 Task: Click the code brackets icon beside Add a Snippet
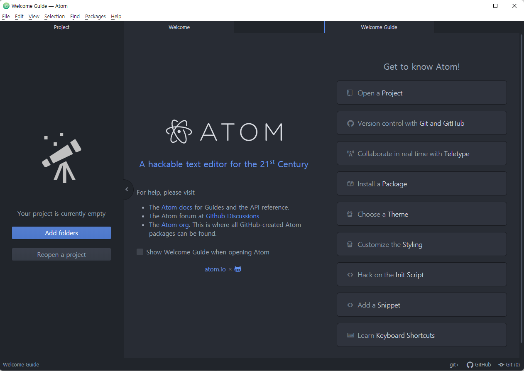(350, 305)
